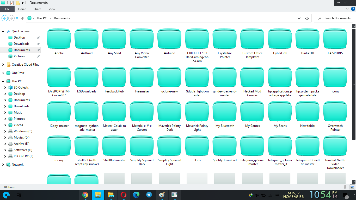This screenshot has height=200, width=356.
Task: Open Telegram from the taskbar
Action: click(x=149, y=195)
